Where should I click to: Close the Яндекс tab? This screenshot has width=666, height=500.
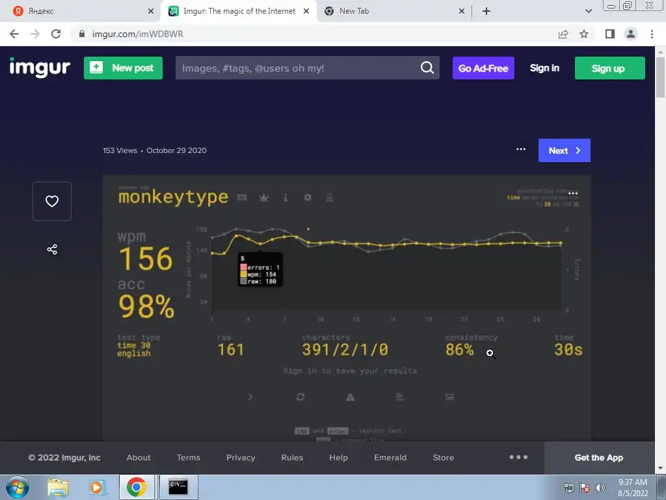(151, 12)
